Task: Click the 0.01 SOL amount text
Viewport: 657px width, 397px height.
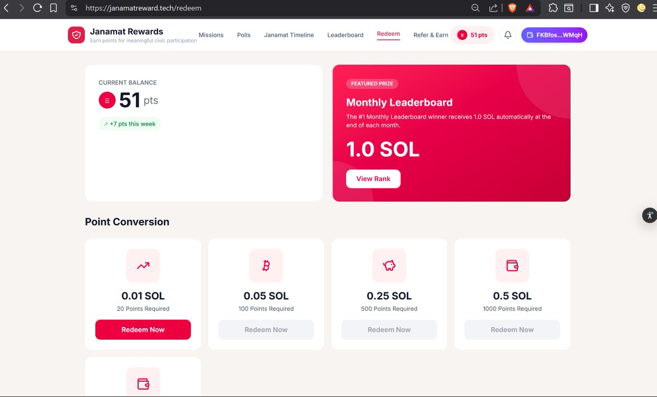Action: pos(143,296)
